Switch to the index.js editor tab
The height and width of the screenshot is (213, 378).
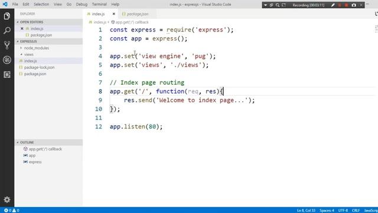click(99, 14)
